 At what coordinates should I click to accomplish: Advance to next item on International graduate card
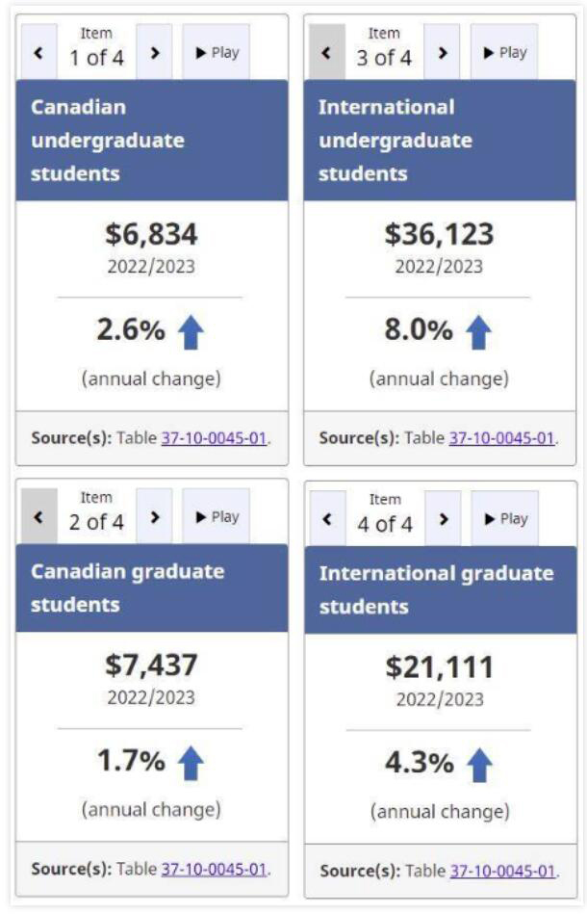tap(443, 519)
